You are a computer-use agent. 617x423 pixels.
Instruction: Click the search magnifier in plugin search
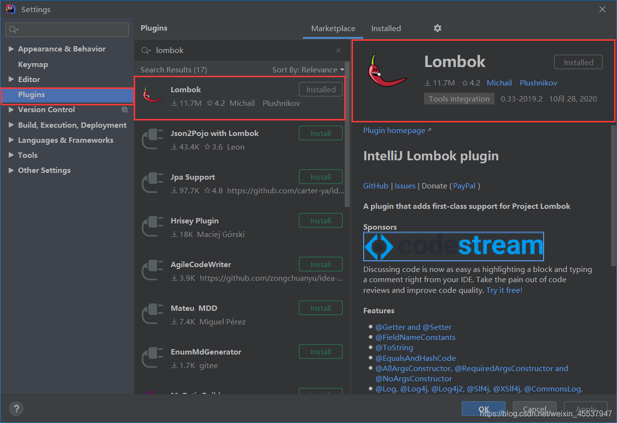pos(145,51)
